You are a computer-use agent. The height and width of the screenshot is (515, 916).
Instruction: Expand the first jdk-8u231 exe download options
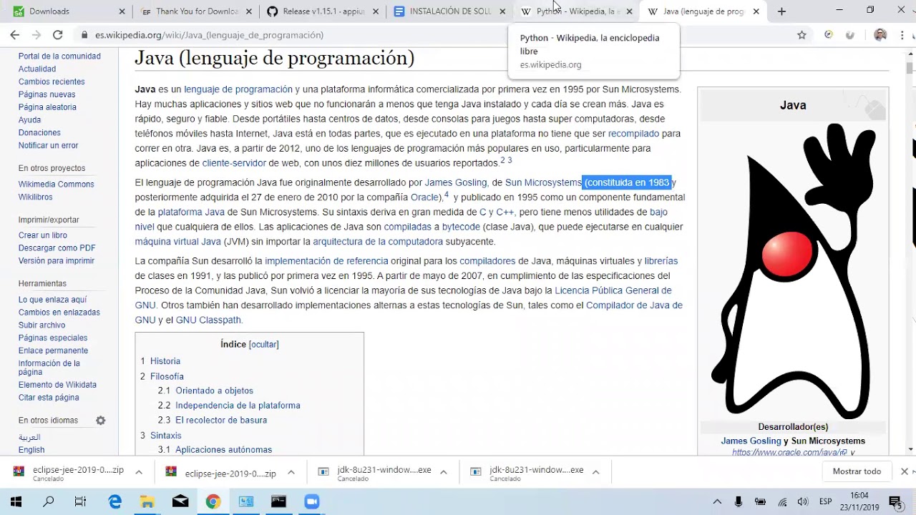pyautogui.click(x=444, y=472)
